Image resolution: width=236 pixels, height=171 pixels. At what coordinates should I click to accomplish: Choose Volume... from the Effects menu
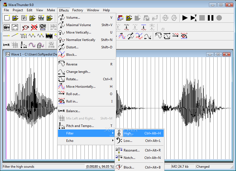tap(87, 18)
